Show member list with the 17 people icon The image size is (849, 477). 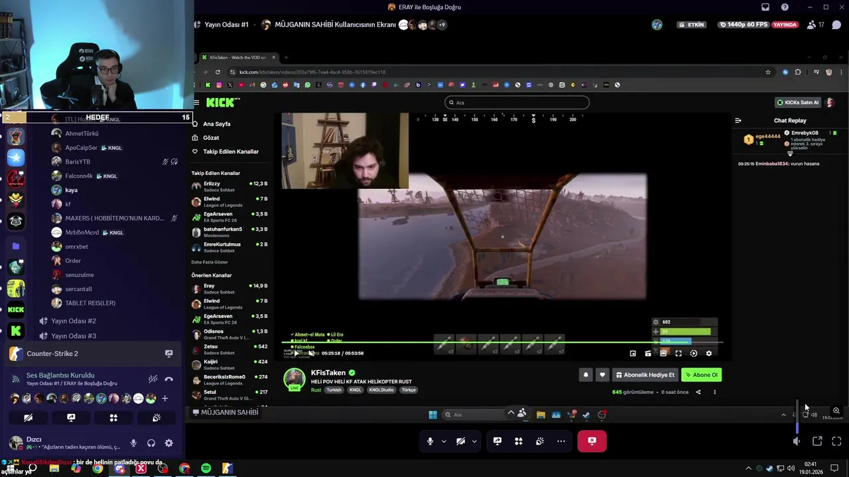816,25
